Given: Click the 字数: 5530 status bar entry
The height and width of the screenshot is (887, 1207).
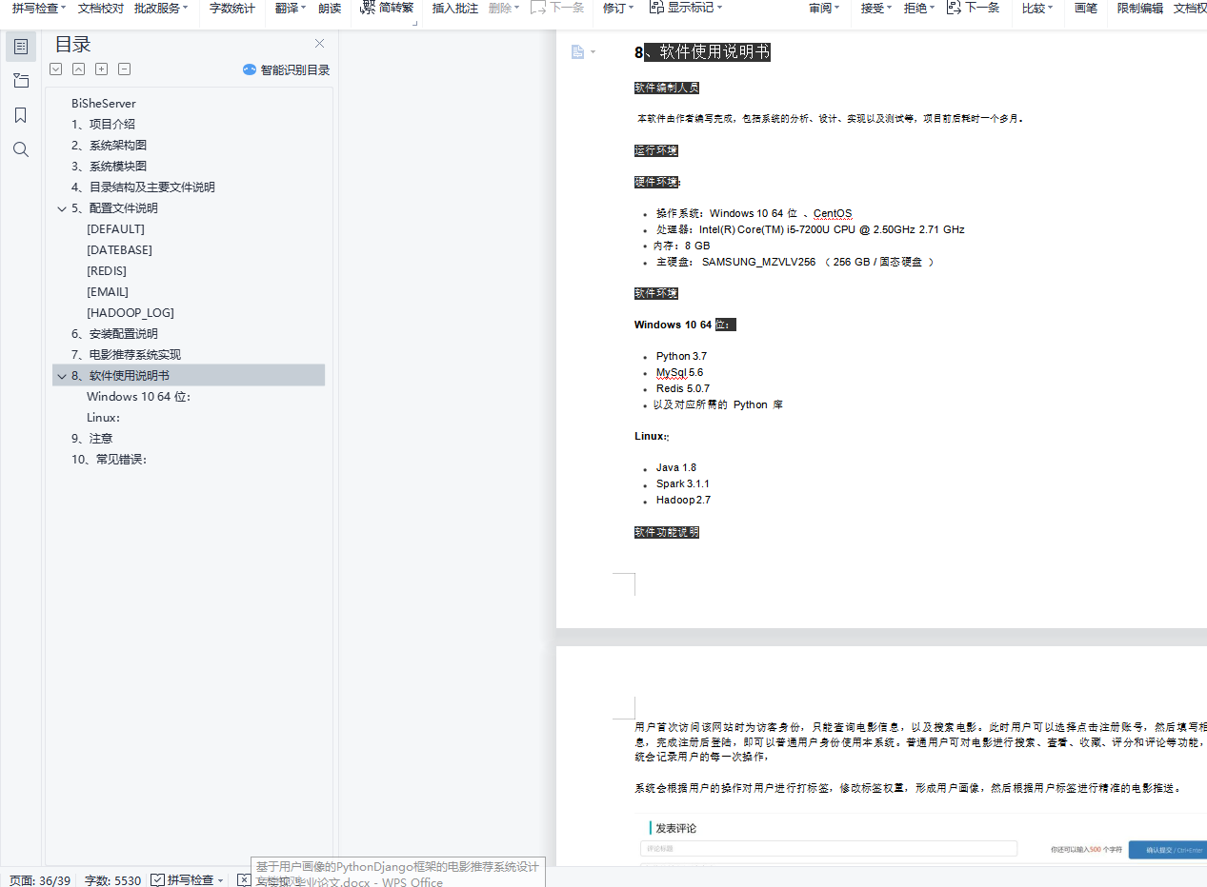Looking at the screenshot, I should [112, 880].
